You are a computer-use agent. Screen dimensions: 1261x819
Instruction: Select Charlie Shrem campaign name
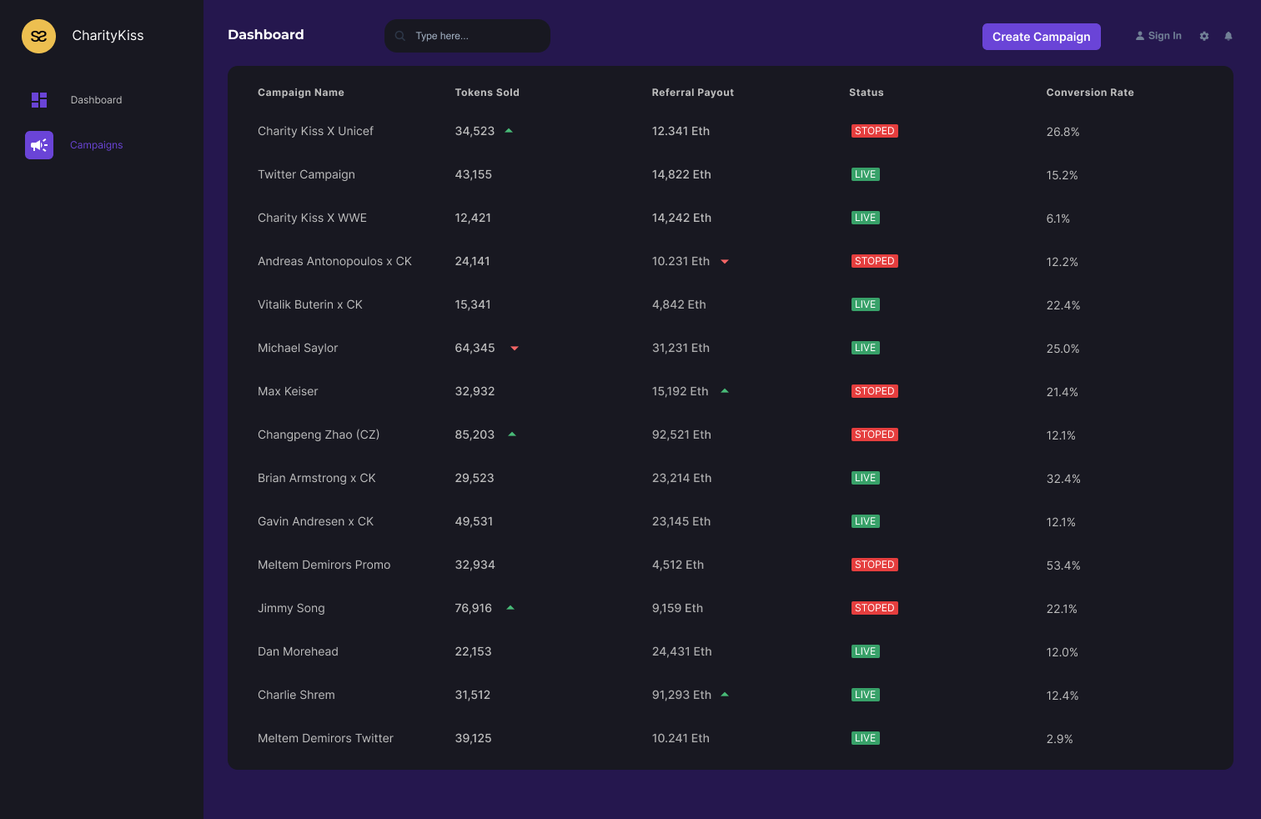(x=296, y=695)
